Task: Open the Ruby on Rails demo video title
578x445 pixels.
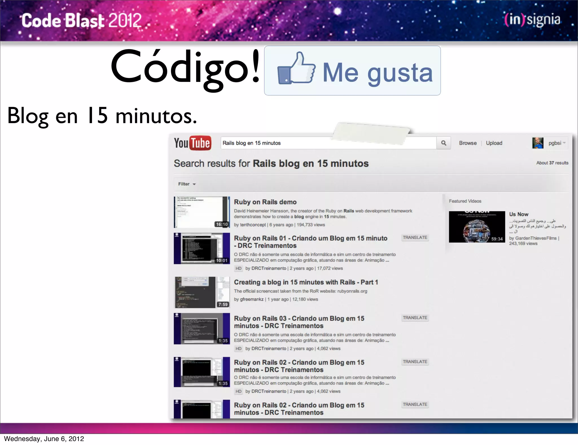Action: point(265,202)
